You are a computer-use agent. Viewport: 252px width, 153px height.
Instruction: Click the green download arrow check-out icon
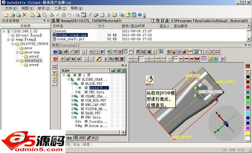tap(51, 15)
